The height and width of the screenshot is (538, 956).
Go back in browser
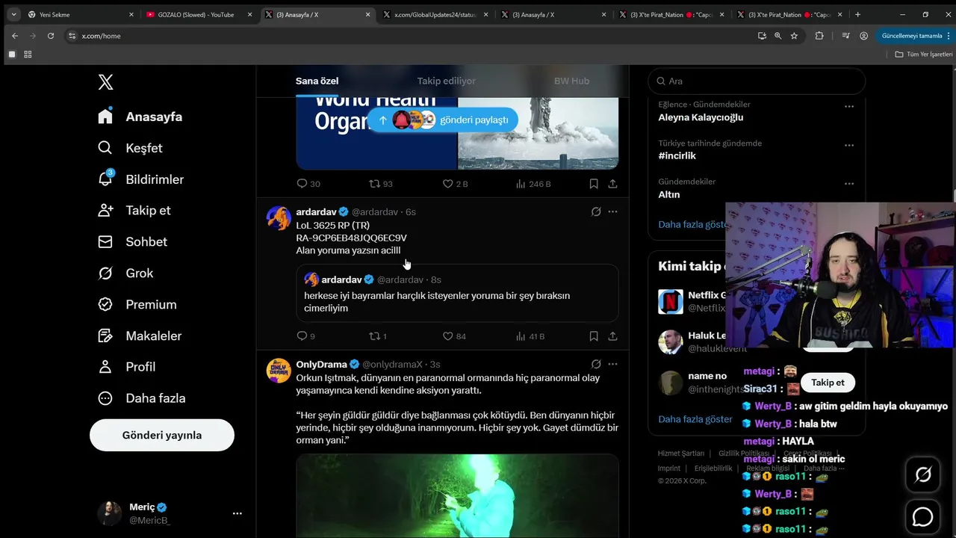pos(15,36)
